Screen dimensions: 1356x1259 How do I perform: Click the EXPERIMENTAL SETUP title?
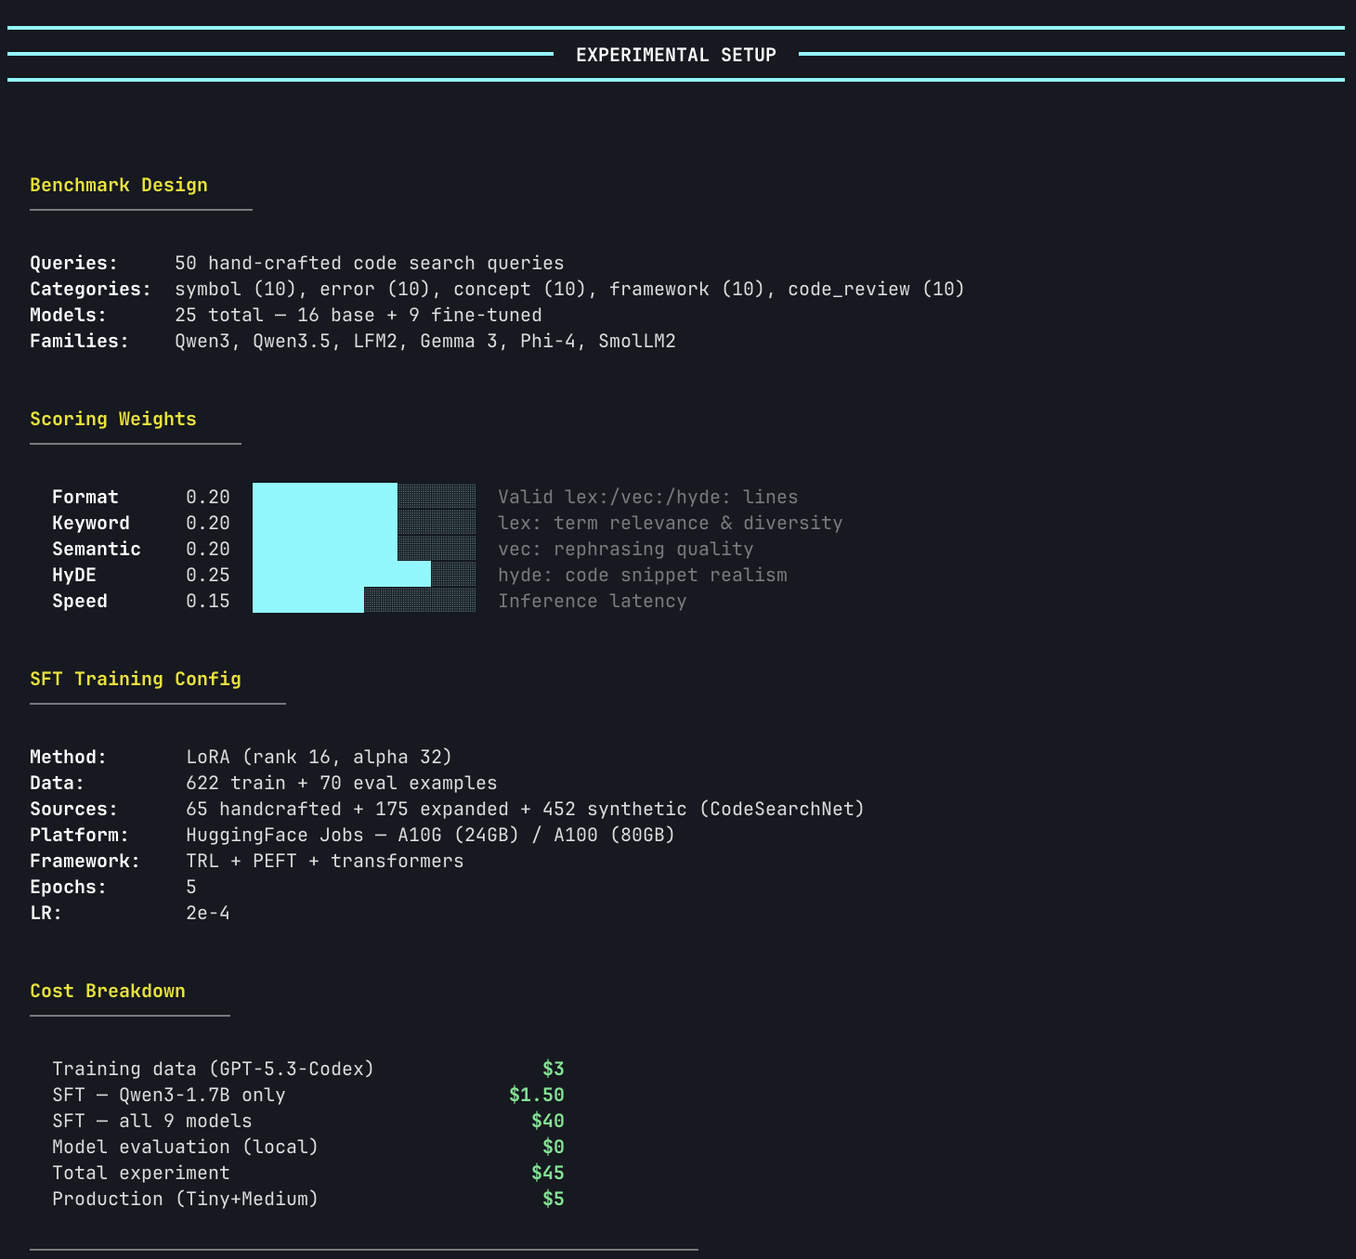676,55
